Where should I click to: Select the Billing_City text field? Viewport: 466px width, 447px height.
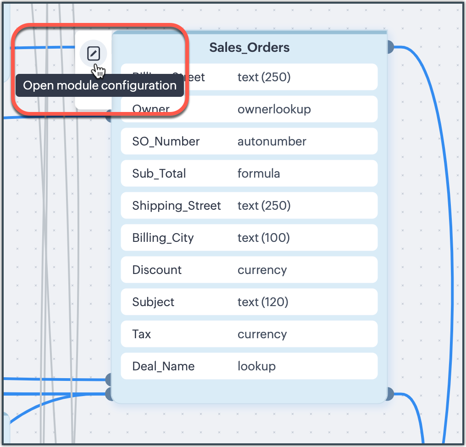click(x=249, y=238)
